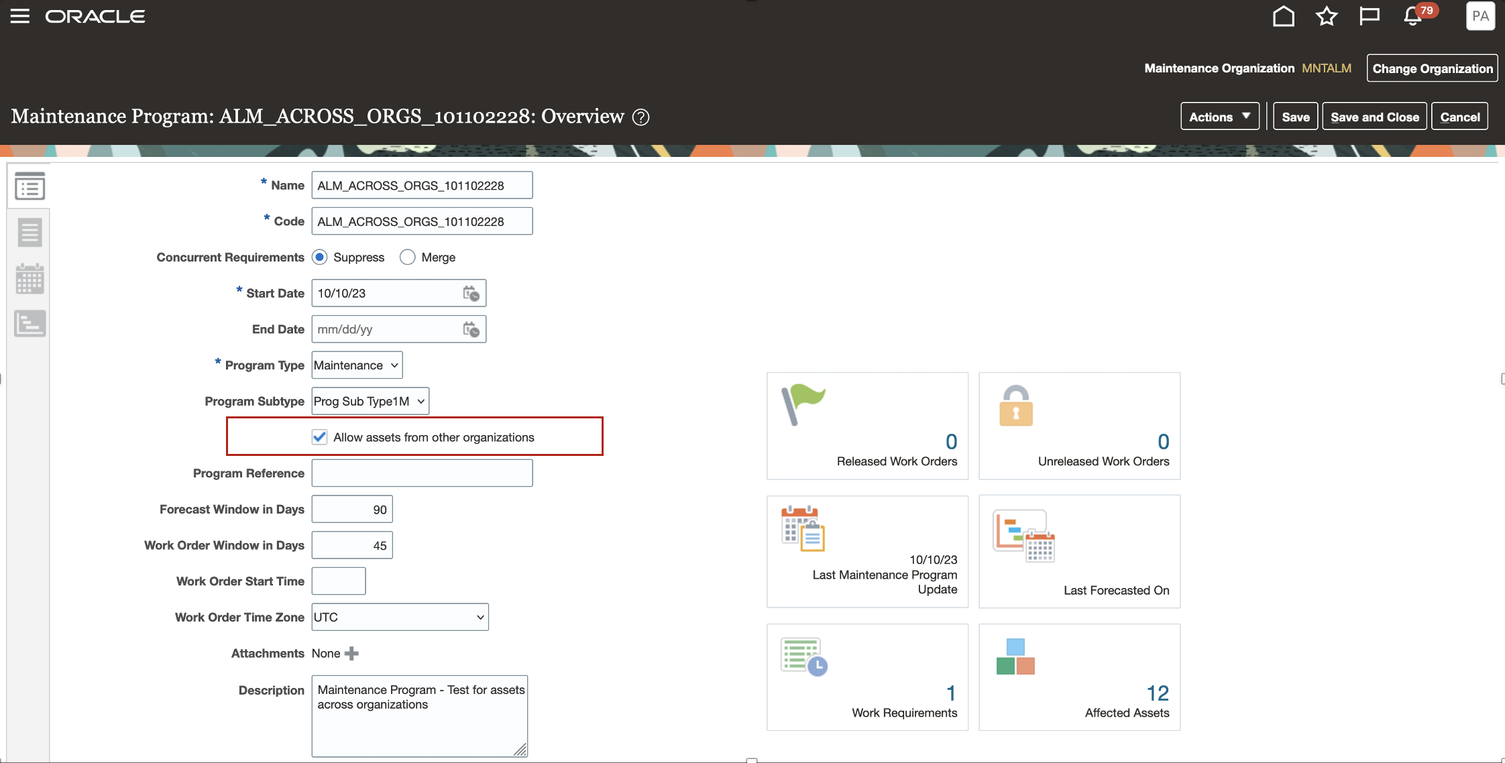Click the Last Forecasted On label
Screen dimensions: 1505x763
coord(1116,591)
